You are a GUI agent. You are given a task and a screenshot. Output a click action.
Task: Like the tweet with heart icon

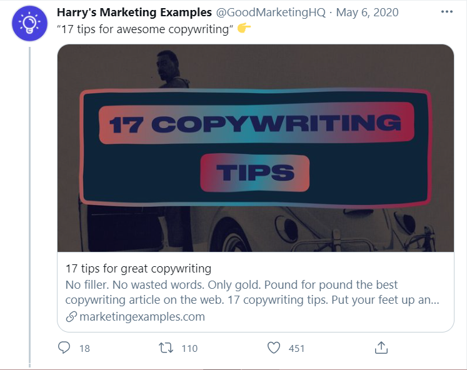274,347
